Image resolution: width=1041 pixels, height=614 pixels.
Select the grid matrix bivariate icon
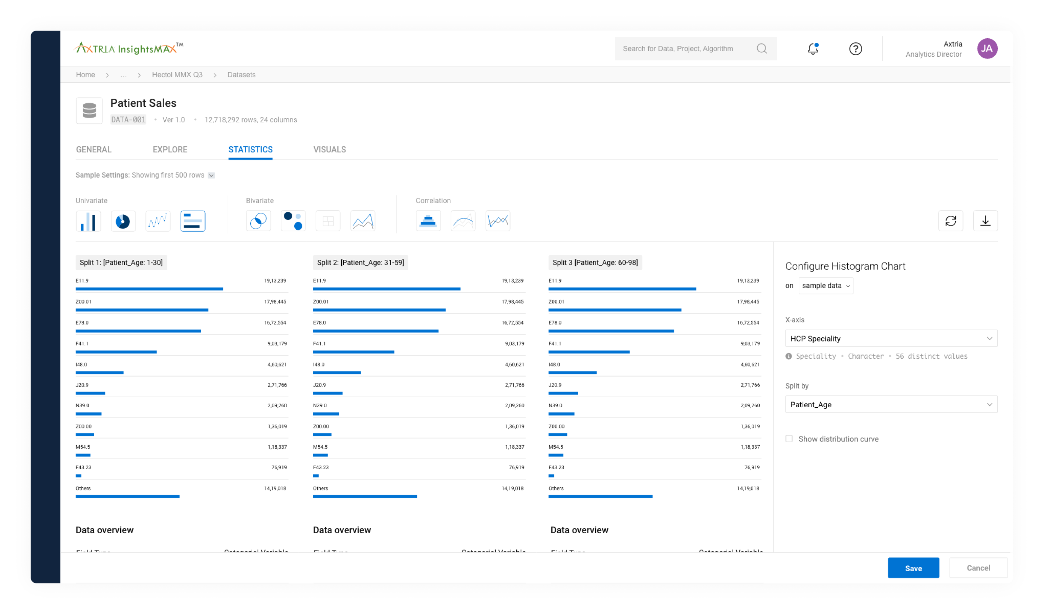(328, 221)
